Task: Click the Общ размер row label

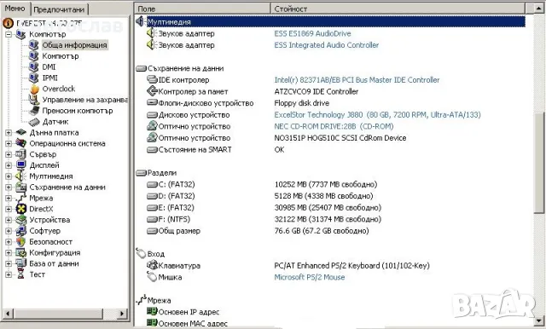Action: 179,231
